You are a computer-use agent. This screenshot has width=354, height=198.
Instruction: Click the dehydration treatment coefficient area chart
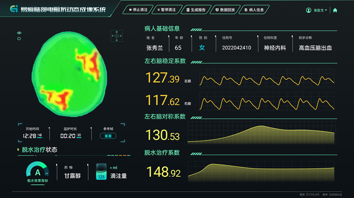tap(261, 171)
